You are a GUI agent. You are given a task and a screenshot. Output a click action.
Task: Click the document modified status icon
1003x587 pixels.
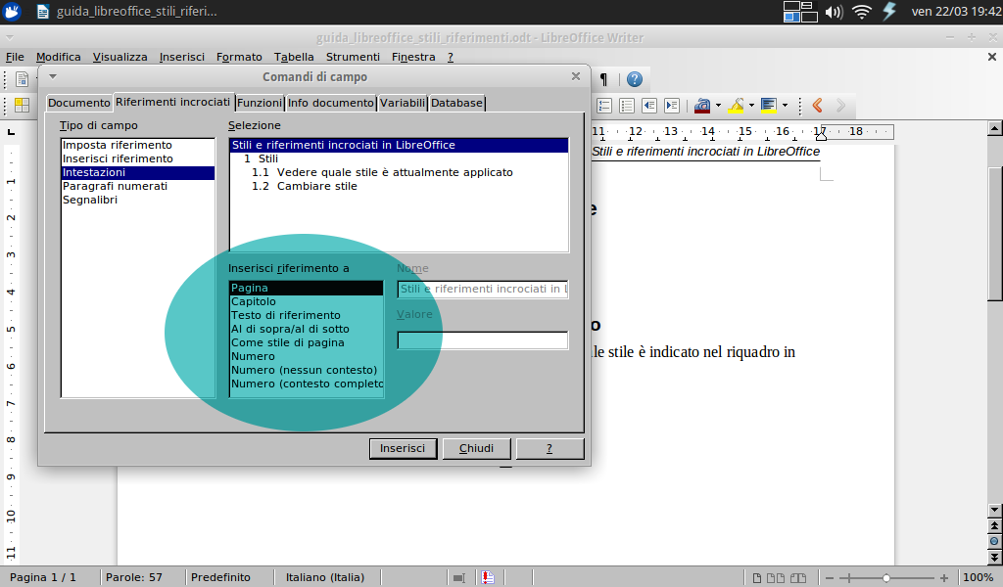point(488,577)
